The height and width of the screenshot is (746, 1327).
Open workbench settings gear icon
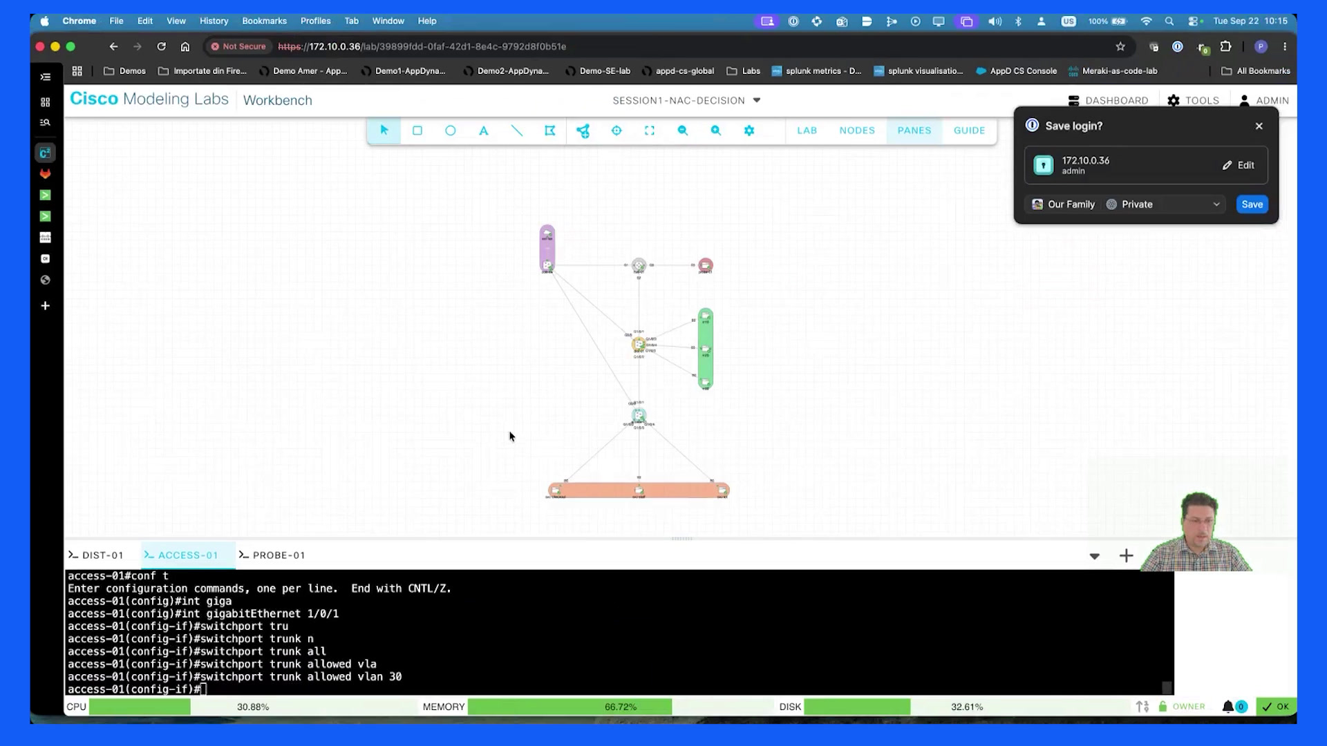pos(749,131)
